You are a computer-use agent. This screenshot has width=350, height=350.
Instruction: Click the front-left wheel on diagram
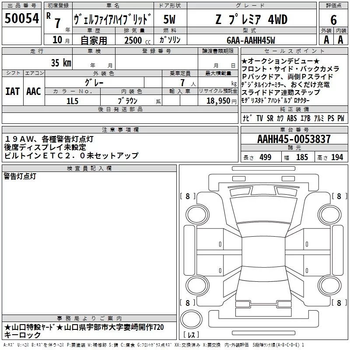click(x=197, y=215)
